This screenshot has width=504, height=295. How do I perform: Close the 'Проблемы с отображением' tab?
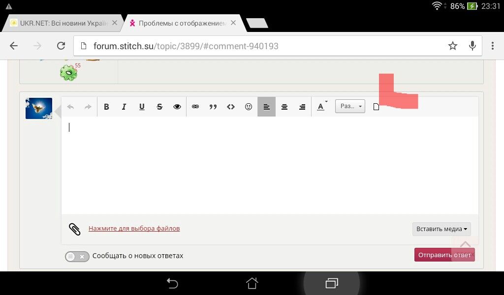pos(233,23)
